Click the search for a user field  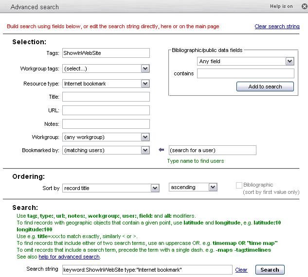click(x=212, y=150)
